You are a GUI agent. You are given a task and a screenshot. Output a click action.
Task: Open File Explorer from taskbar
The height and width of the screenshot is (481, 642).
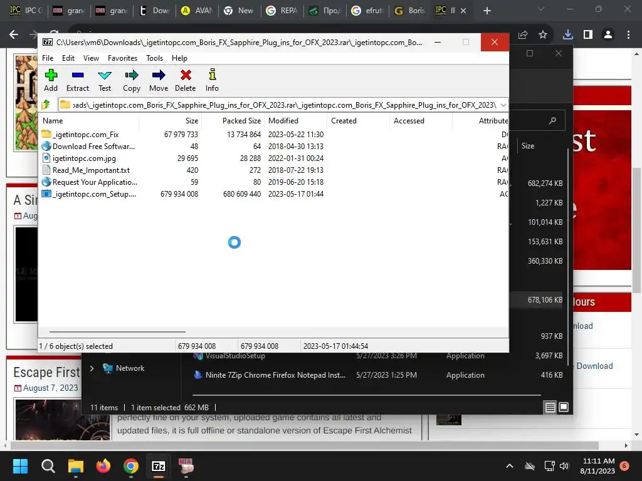click(x=76, y=466)
